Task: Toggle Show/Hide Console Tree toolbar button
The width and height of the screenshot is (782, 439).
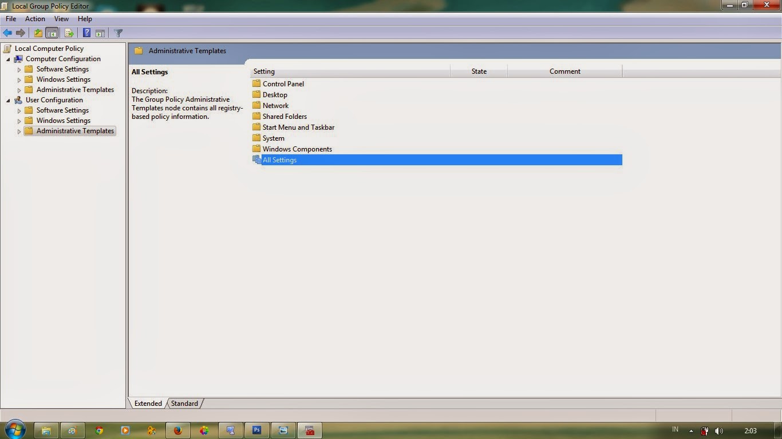Action: tap(52, 33)
